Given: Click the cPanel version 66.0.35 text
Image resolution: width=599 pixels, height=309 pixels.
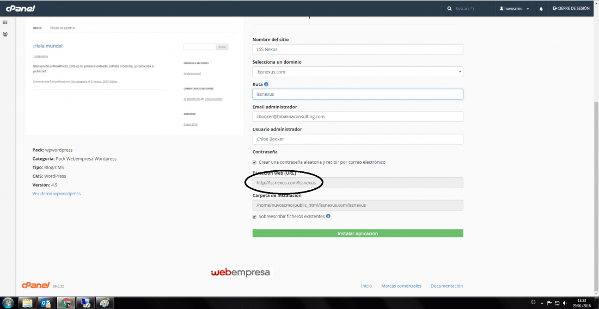Looking at the screenshot, I should coord(59,287).
